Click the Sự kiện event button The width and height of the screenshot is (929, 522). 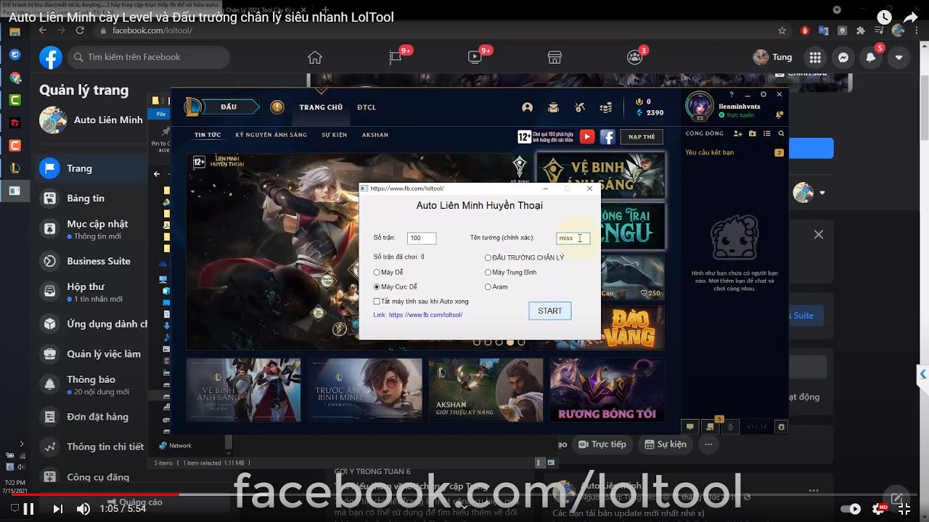(x=663, y=444)
